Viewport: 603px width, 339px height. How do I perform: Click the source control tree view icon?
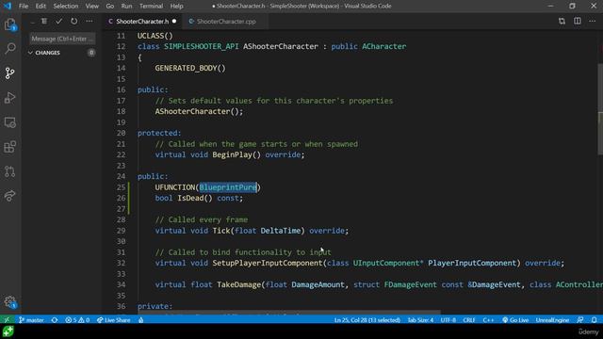click(x=44, y=22)
